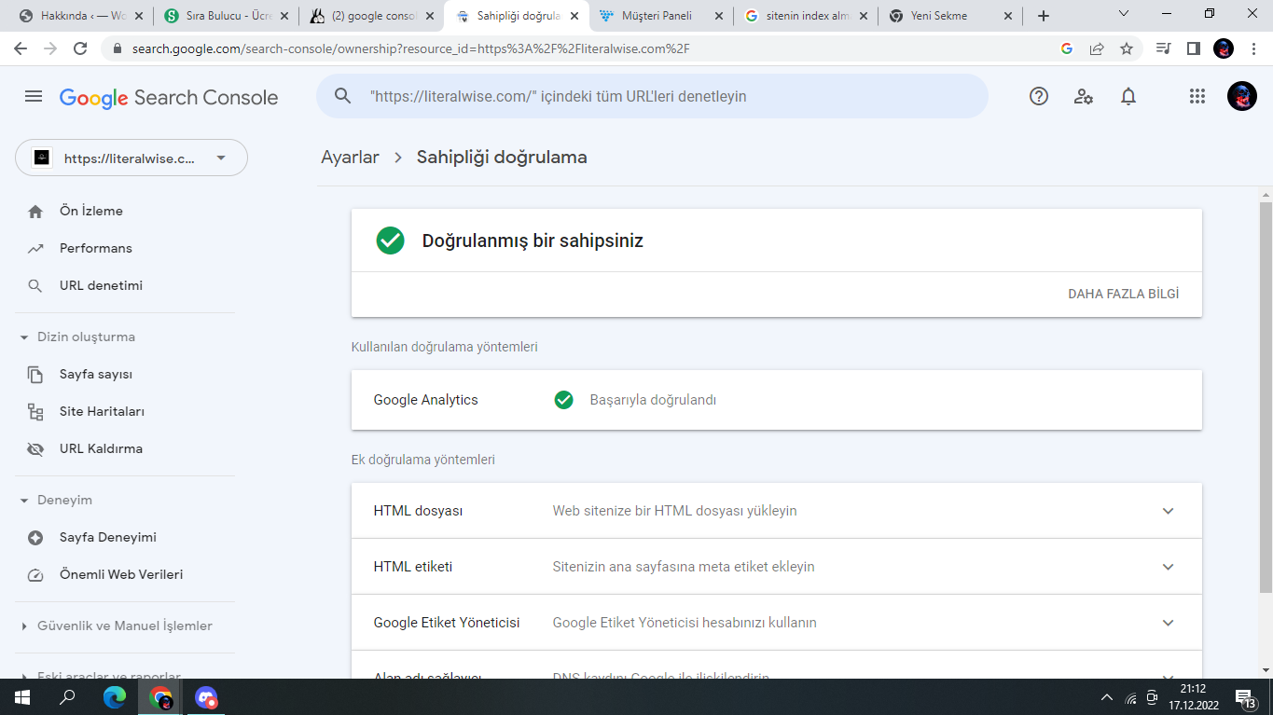Open Chrome side panel
Viewport: 1273px width, 715px height.
(1193, 48)
